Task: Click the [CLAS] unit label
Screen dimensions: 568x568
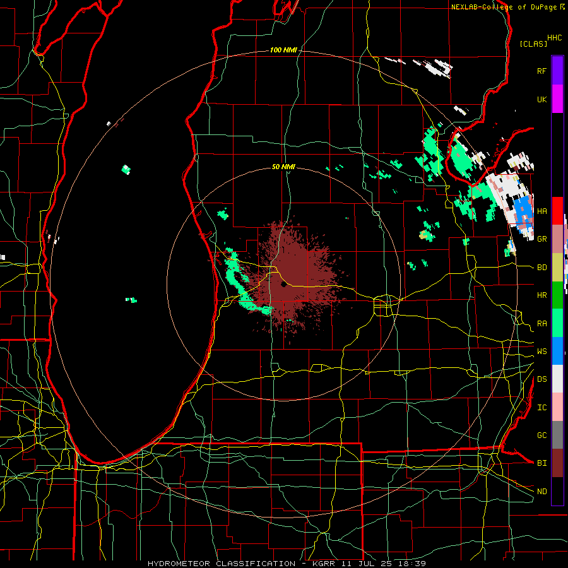Action: tap(533, 44)
